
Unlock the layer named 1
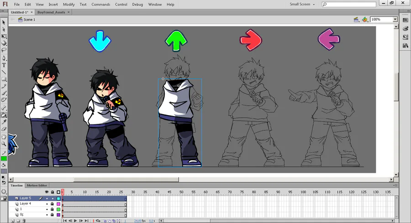click(52, 209)
